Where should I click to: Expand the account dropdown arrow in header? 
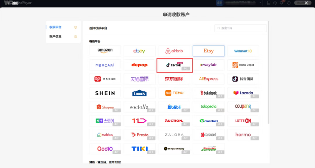pos(260,3)
